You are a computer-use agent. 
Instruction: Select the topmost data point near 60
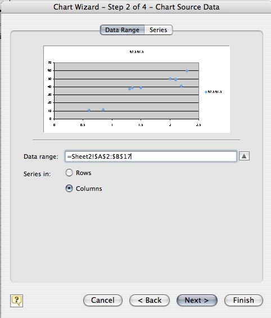tap(187, 71)
